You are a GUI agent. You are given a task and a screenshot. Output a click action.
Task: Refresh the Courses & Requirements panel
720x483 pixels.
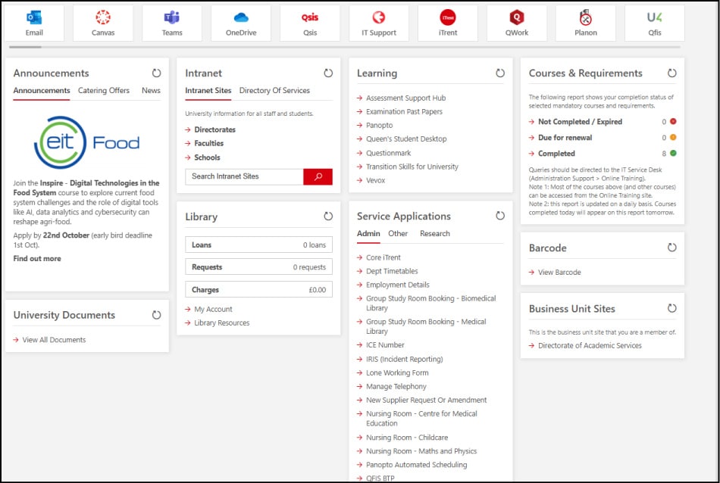pos(671,73)
